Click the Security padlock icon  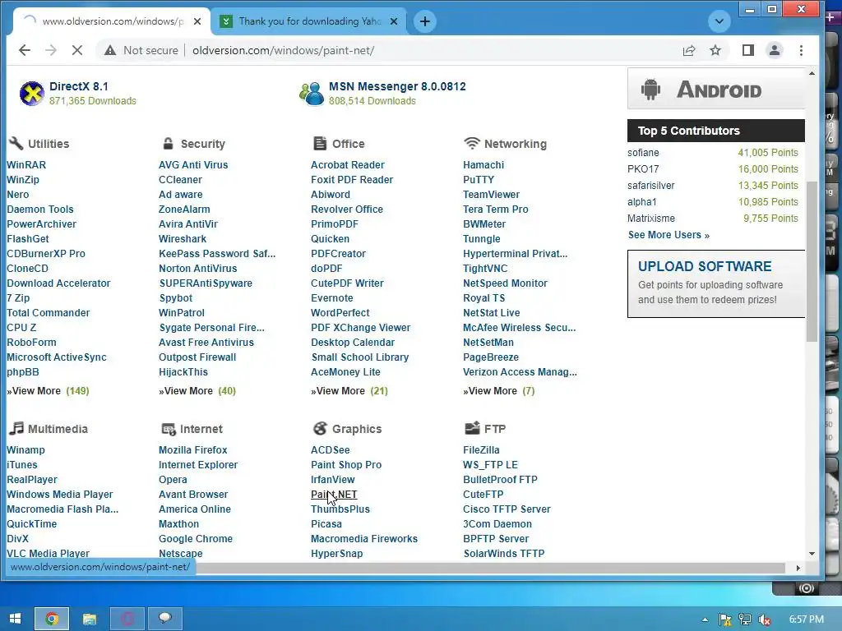coord(168,143)
